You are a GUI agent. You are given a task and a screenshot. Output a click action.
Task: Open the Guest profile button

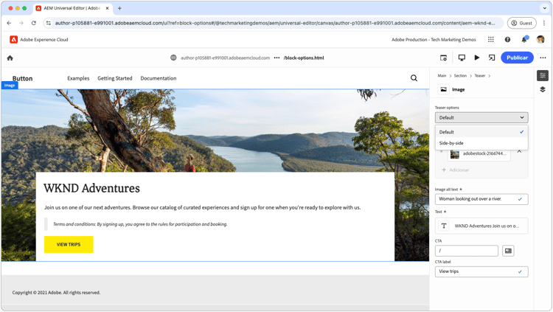(x=521, y=23)
